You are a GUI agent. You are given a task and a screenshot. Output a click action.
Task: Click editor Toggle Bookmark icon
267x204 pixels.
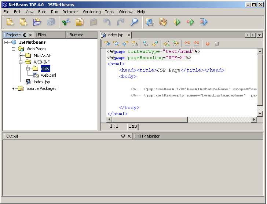click(146, 44)
